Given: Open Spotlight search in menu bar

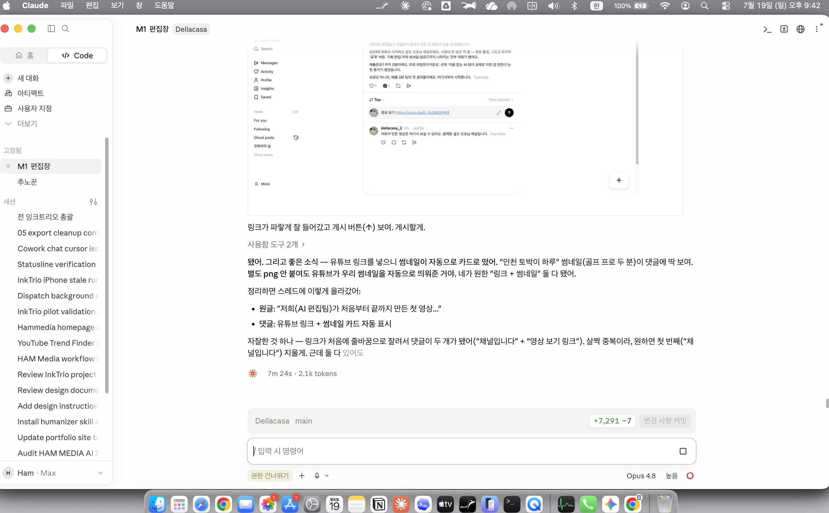Looking at the screenshot, I should pyautogui.click(x=704, y=6).
